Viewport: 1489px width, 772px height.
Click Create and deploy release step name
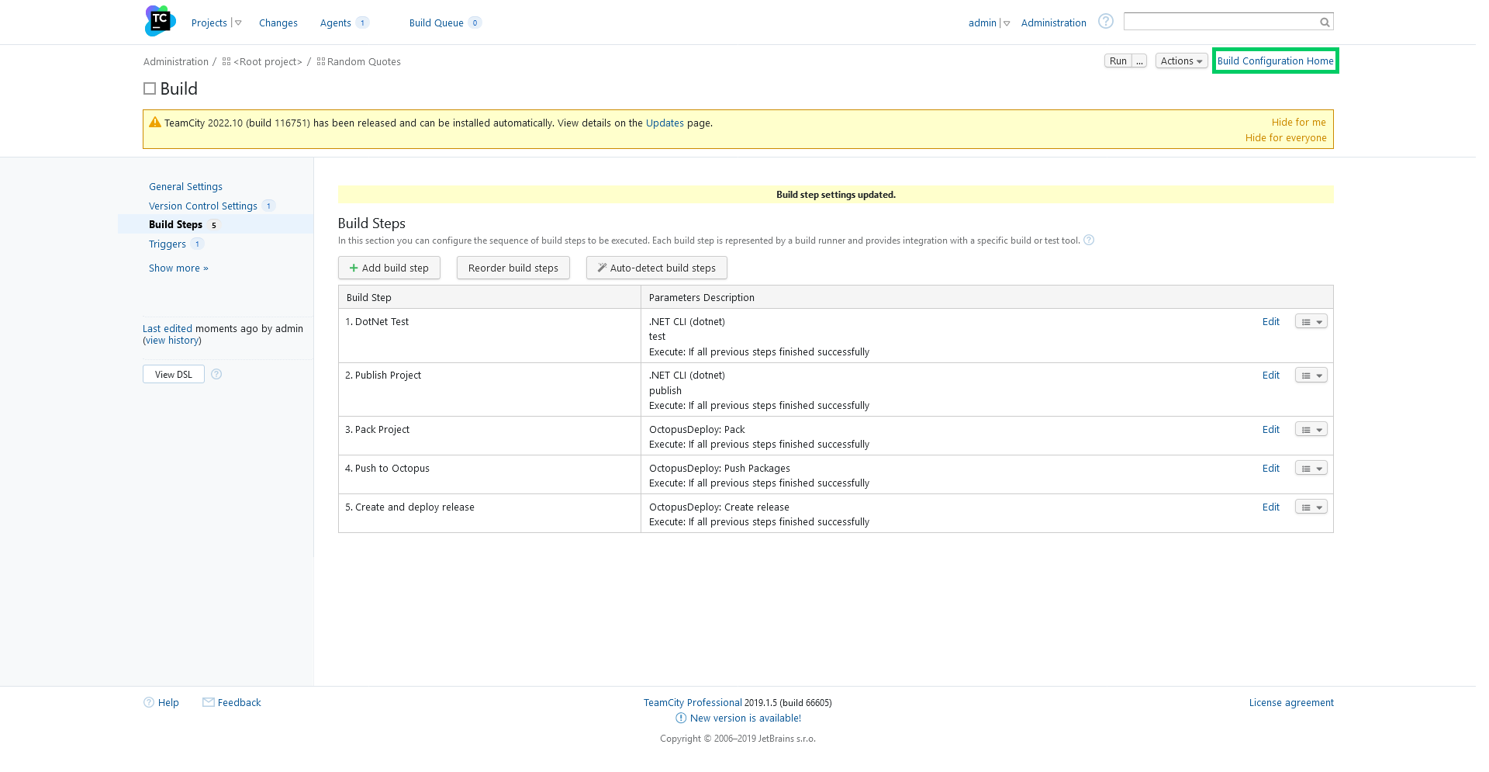pos(415,507)
